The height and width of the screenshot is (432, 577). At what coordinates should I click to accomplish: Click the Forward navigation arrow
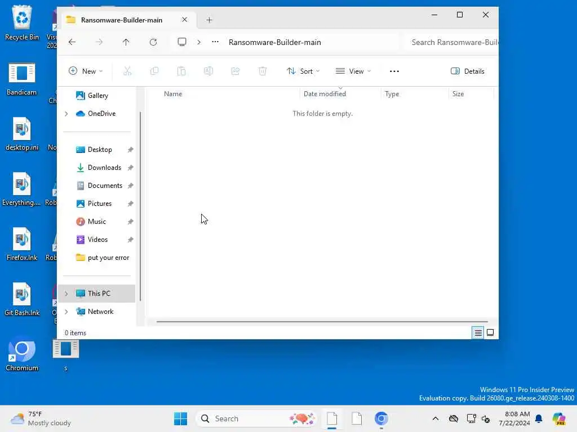tap(99, 42)
